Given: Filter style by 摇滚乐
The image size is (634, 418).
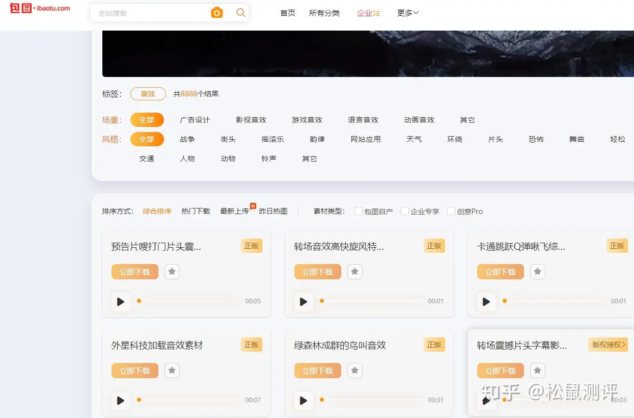Looking at the screenshot, I should click(x=272, y=139).
